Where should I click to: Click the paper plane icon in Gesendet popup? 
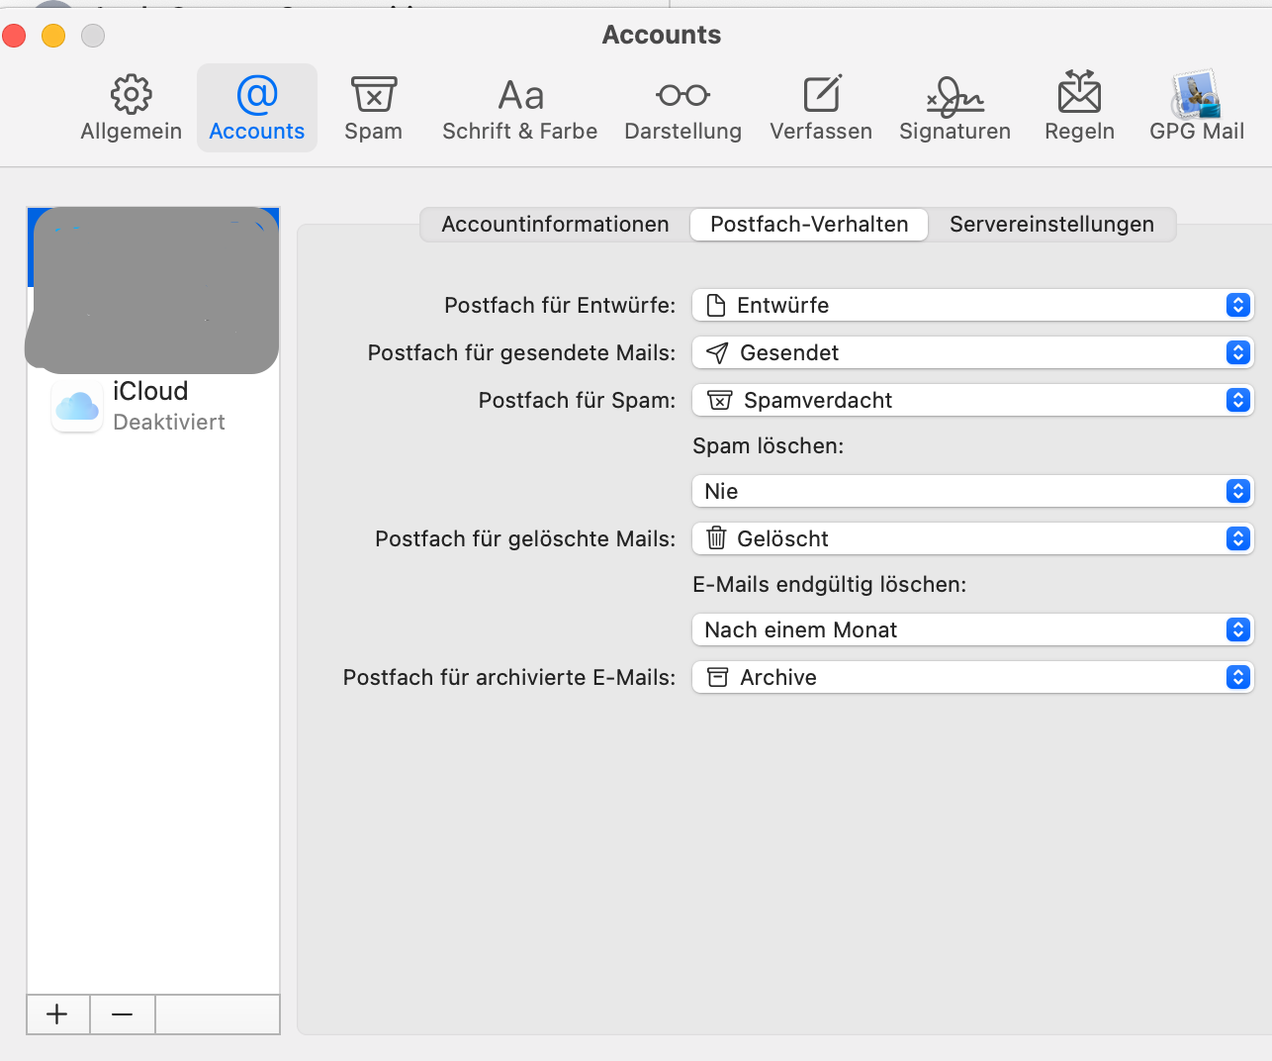coord(717,352)
